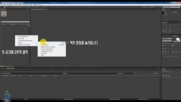
Task: Open Import Recent Footage submenu
Action: 27,45
